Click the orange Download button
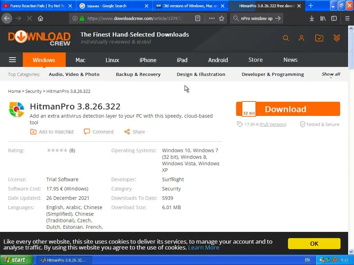Image resolution: width=354 pixels, height=265 pixels. click(288, 109)
